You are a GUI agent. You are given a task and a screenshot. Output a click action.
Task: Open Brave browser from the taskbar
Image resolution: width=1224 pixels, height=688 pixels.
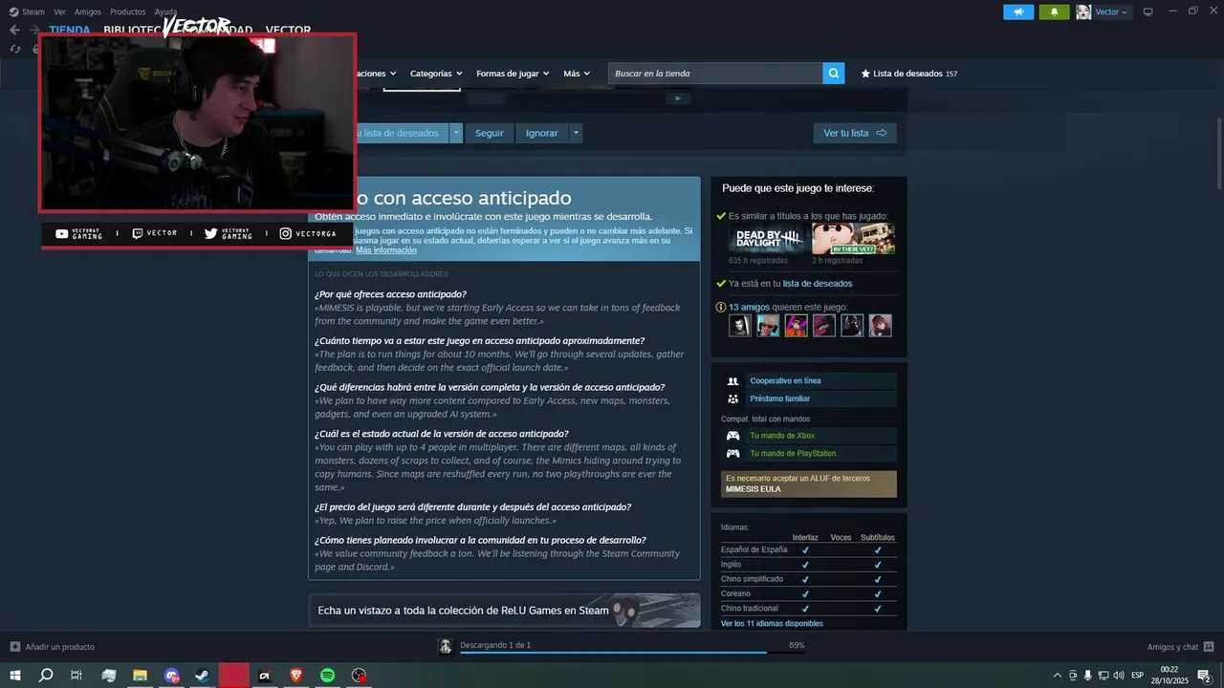(295, 676)
